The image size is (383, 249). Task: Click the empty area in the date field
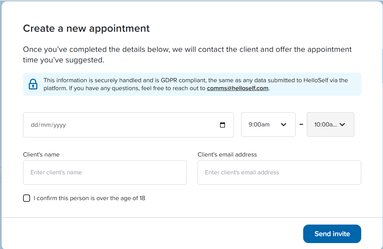pos(142,125)
